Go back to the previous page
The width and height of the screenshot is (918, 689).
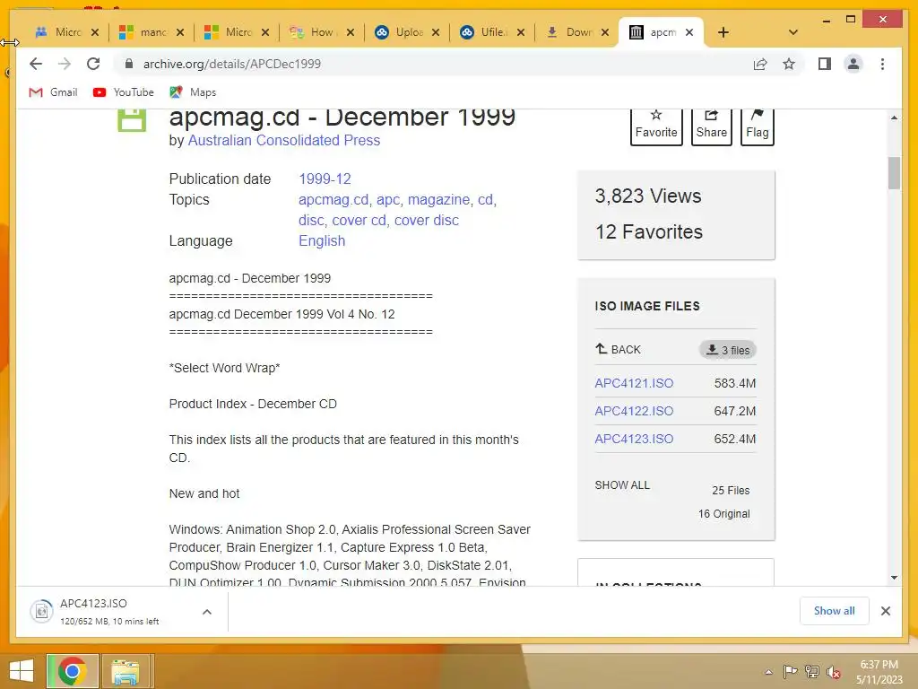[36, 64]
